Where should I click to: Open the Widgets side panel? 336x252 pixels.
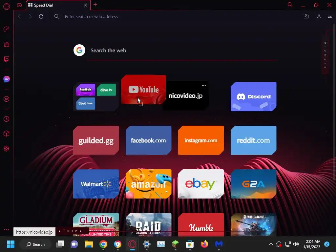pos(325,55)
